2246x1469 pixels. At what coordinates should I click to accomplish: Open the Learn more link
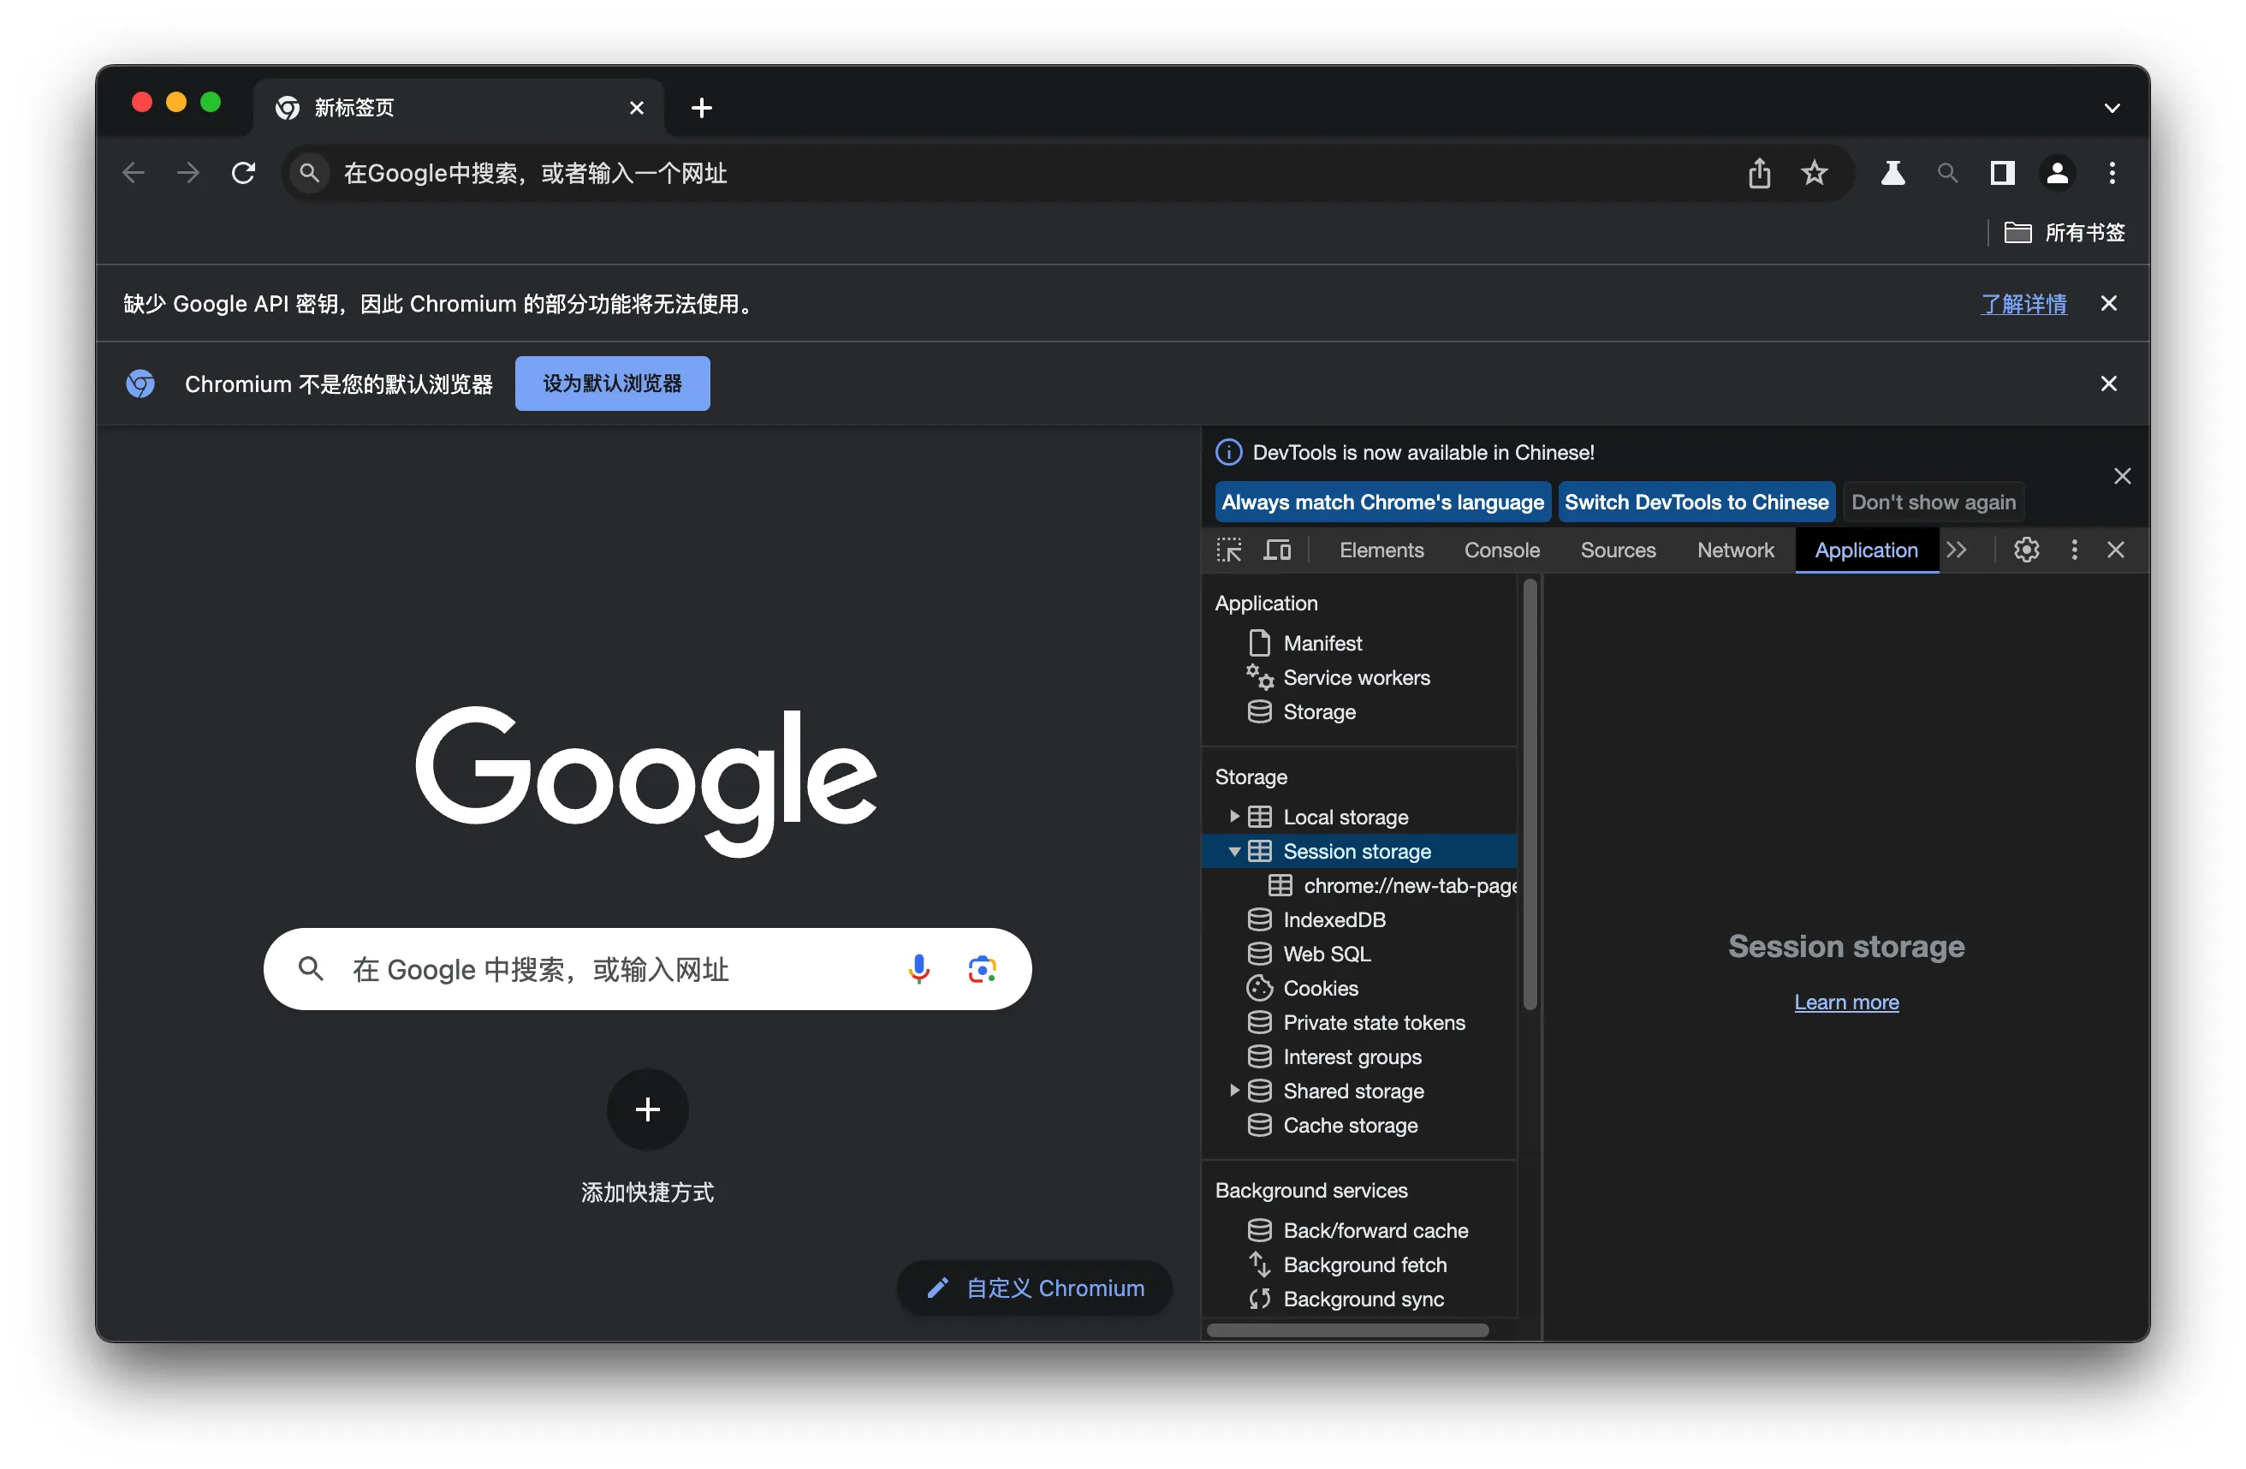tap(1846, 1002)
